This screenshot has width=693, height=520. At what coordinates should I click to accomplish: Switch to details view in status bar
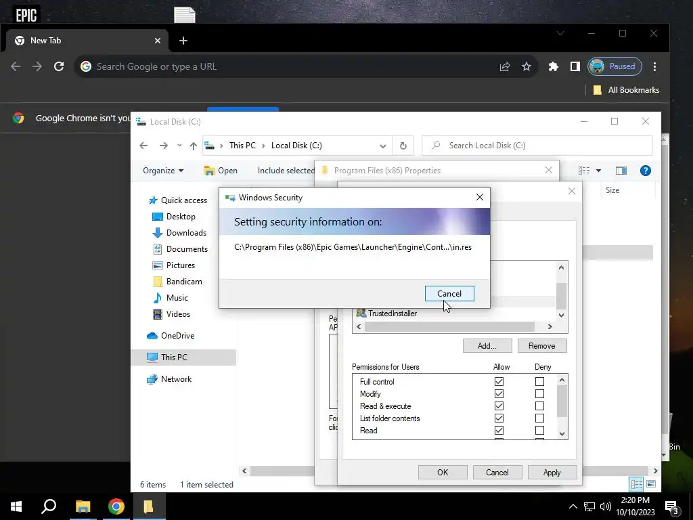tap(636, 484)
